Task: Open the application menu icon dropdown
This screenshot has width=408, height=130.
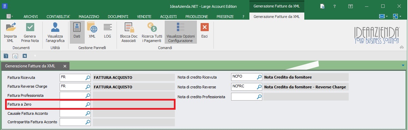Action: tap(10, 16)
